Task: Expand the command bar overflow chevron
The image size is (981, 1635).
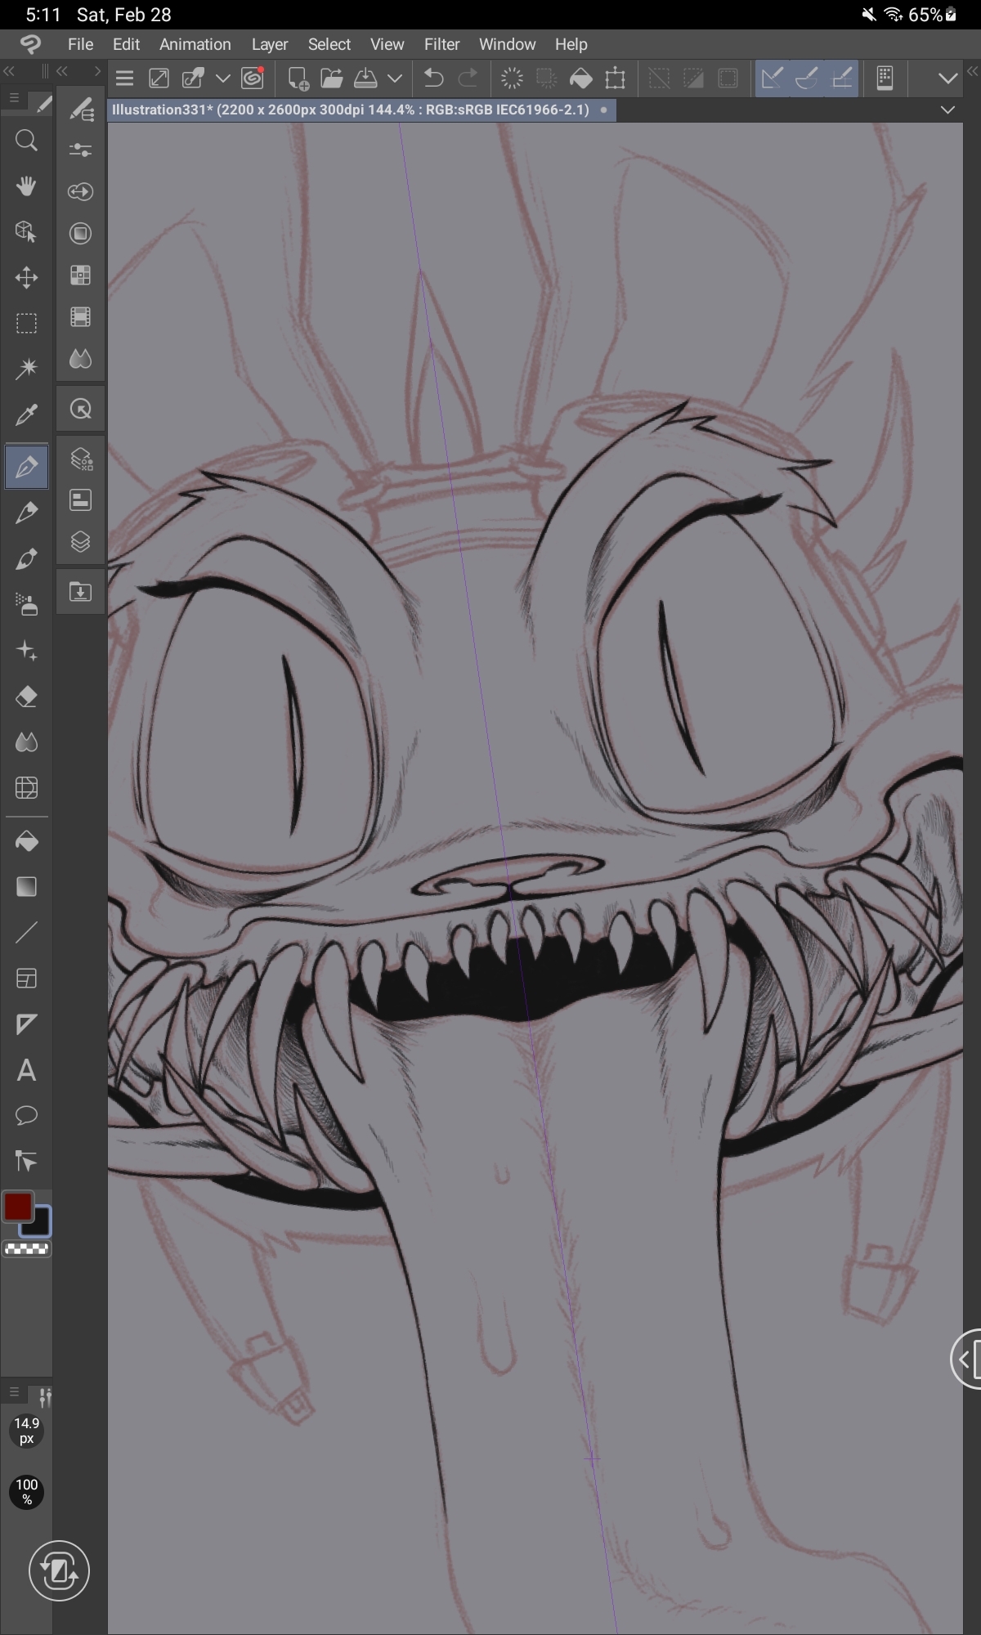Action: coord(947,78)
